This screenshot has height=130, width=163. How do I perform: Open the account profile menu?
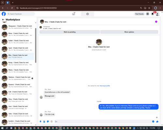[157, 14]
